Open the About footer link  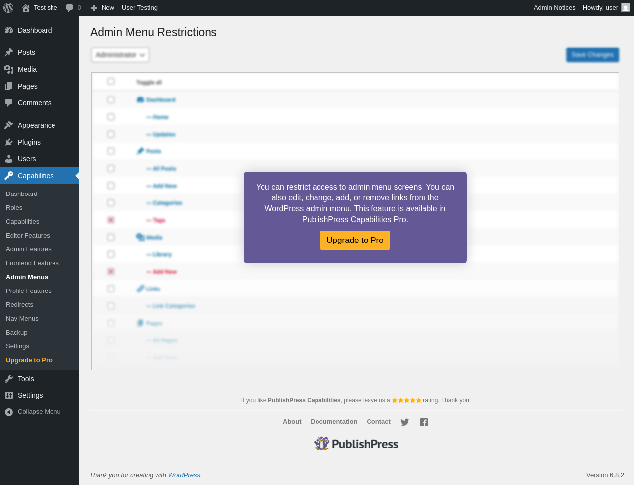[292, 422]
